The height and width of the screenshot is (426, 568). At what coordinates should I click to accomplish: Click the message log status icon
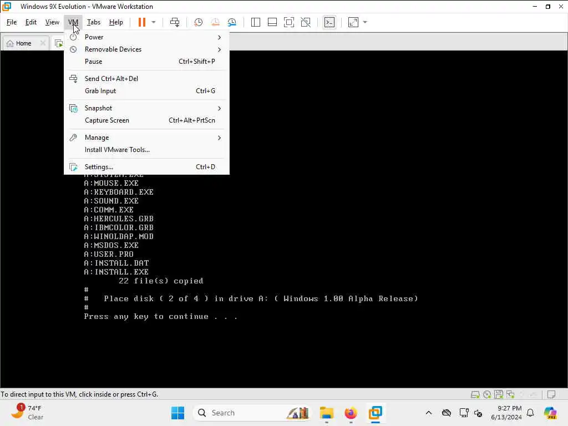tap(551, 394)
